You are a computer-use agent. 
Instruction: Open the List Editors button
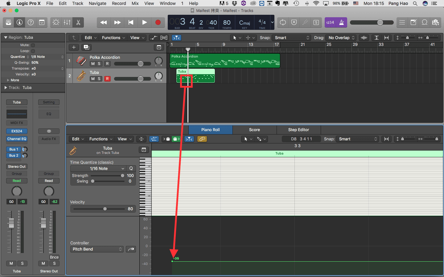click(x=402, y=22)
